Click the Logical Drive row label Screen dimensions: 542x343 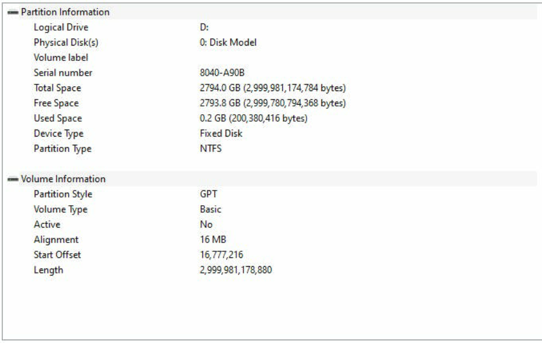(x=61, y=27)
